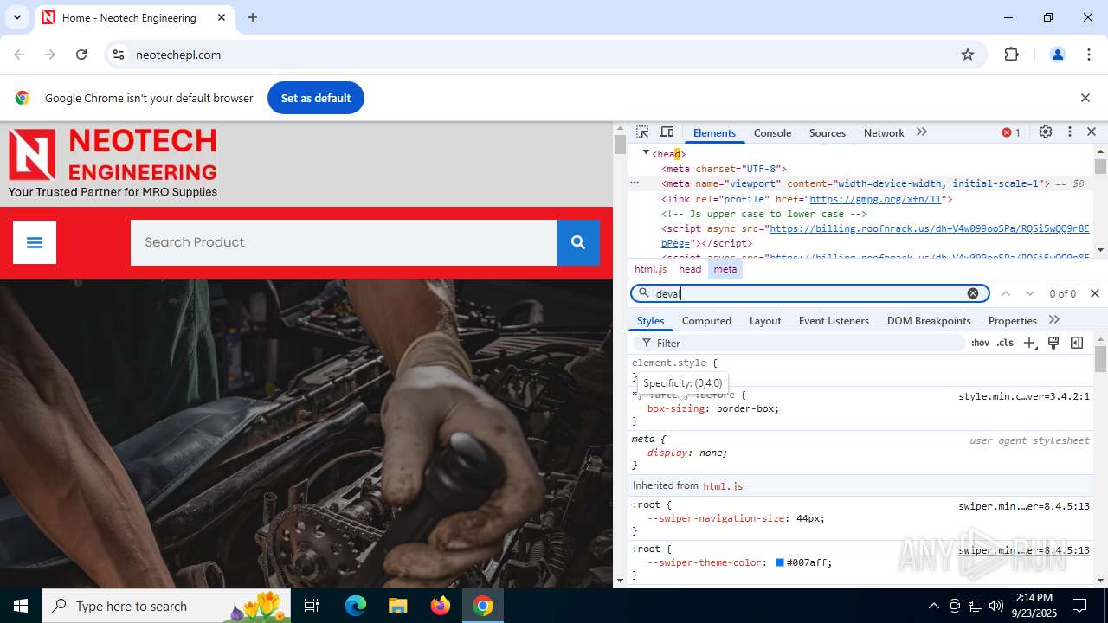Toggle the device toolbar icon in DevTools

(667, 132)
